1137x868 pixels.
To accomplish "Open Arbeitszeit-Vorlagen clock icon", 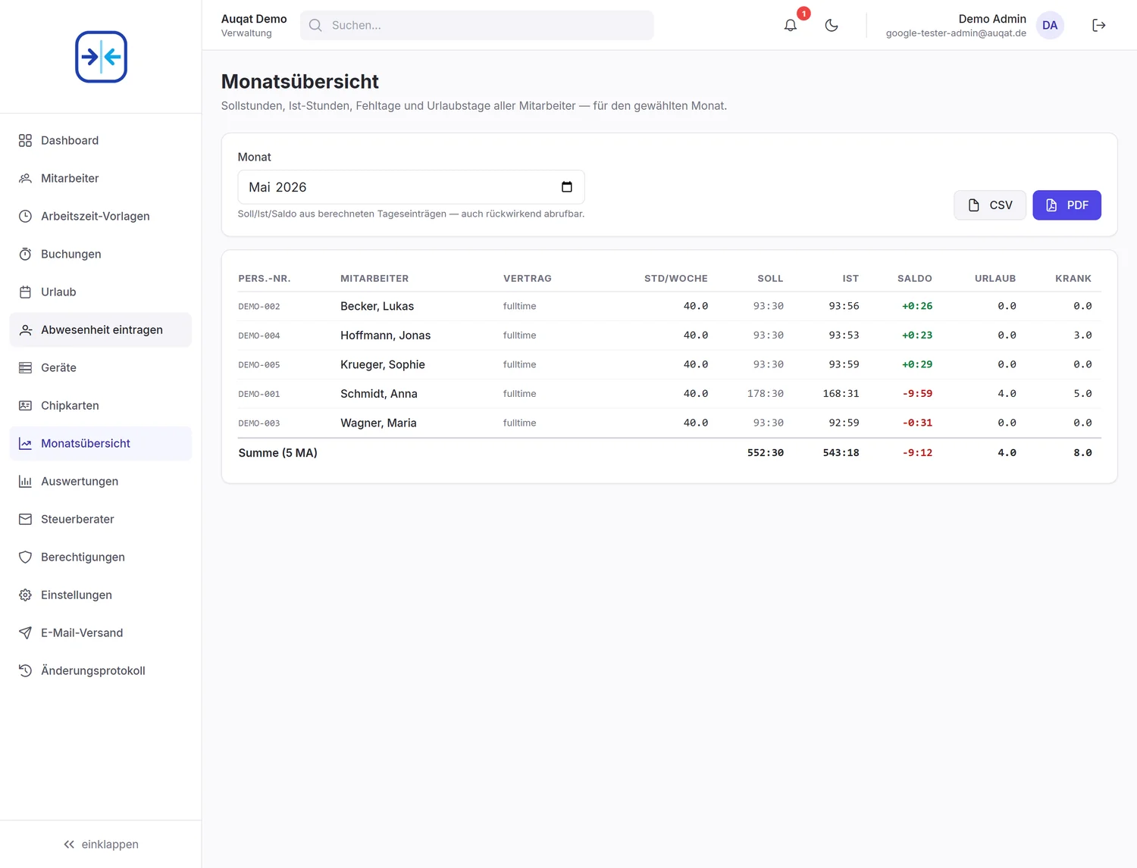I will (x=25, y=216).
